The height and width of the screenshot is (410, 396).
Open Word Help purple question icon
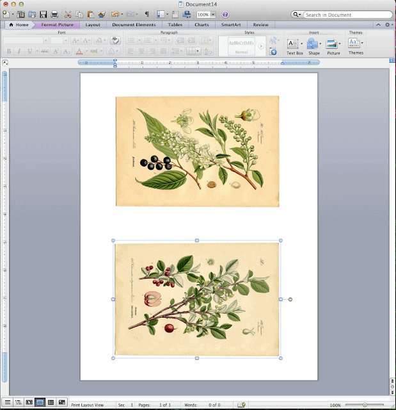(225, 14)
